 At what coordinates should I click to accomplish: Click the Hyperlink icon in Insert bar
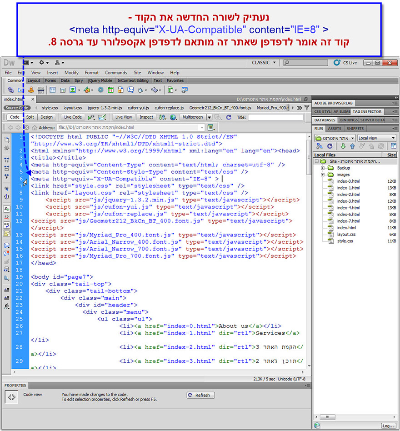[x=11, y=90]
